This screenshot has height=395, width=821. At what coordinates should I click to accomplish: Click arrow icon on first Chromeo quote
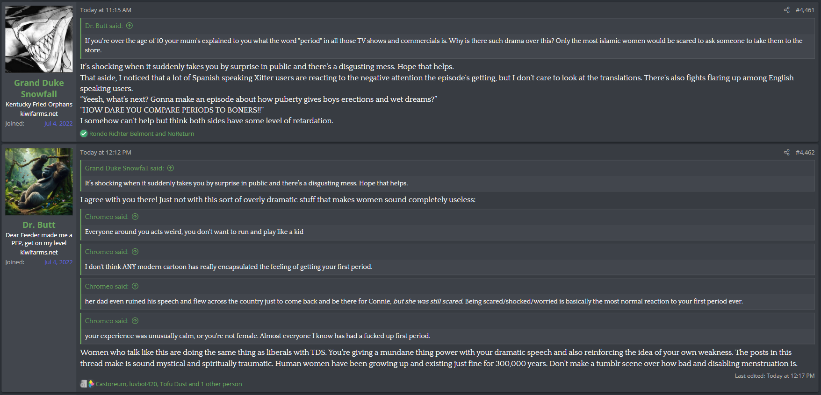point(135,217)
